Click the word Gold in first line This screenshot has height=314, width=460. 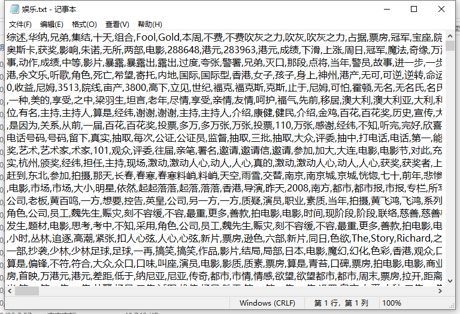coord(169,38)
